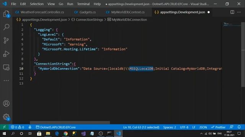Image resolution: width=245 pixels, height=137 pixels.
Task: Open Source Control view
Action: [x=6, y=40]
